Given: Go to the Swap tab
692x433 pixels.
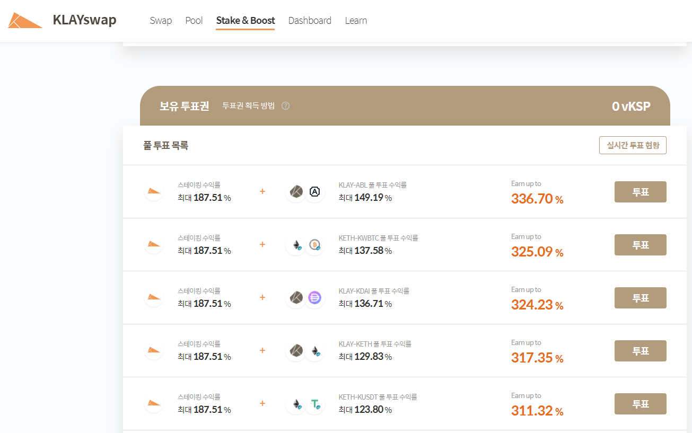Looking at the screenshot, I should tap(161, 21).
